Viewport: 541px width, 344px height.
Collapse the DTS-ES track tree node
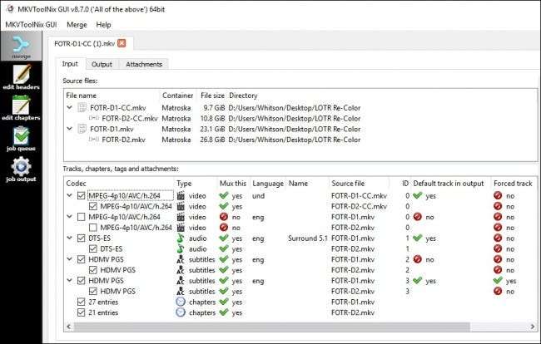(69, 237)
